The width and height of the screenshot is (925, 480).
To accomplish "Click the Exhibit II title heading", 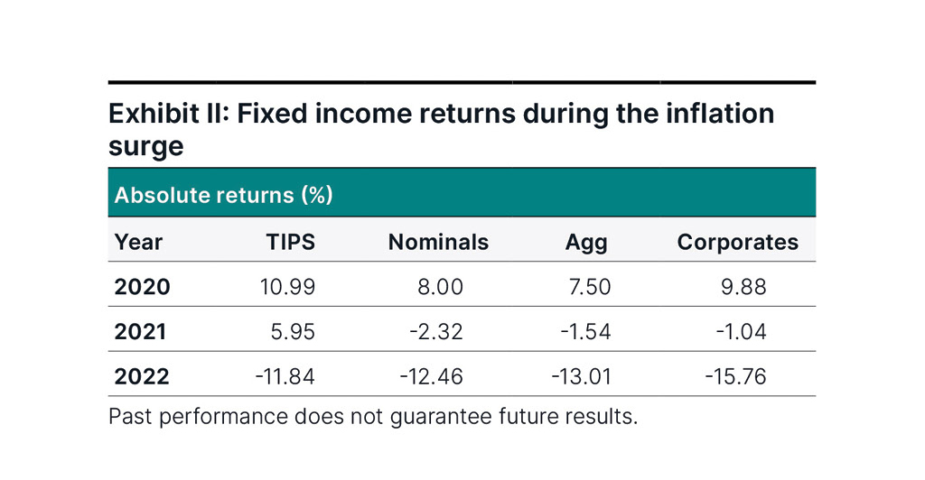I will [x=441, y=129].
